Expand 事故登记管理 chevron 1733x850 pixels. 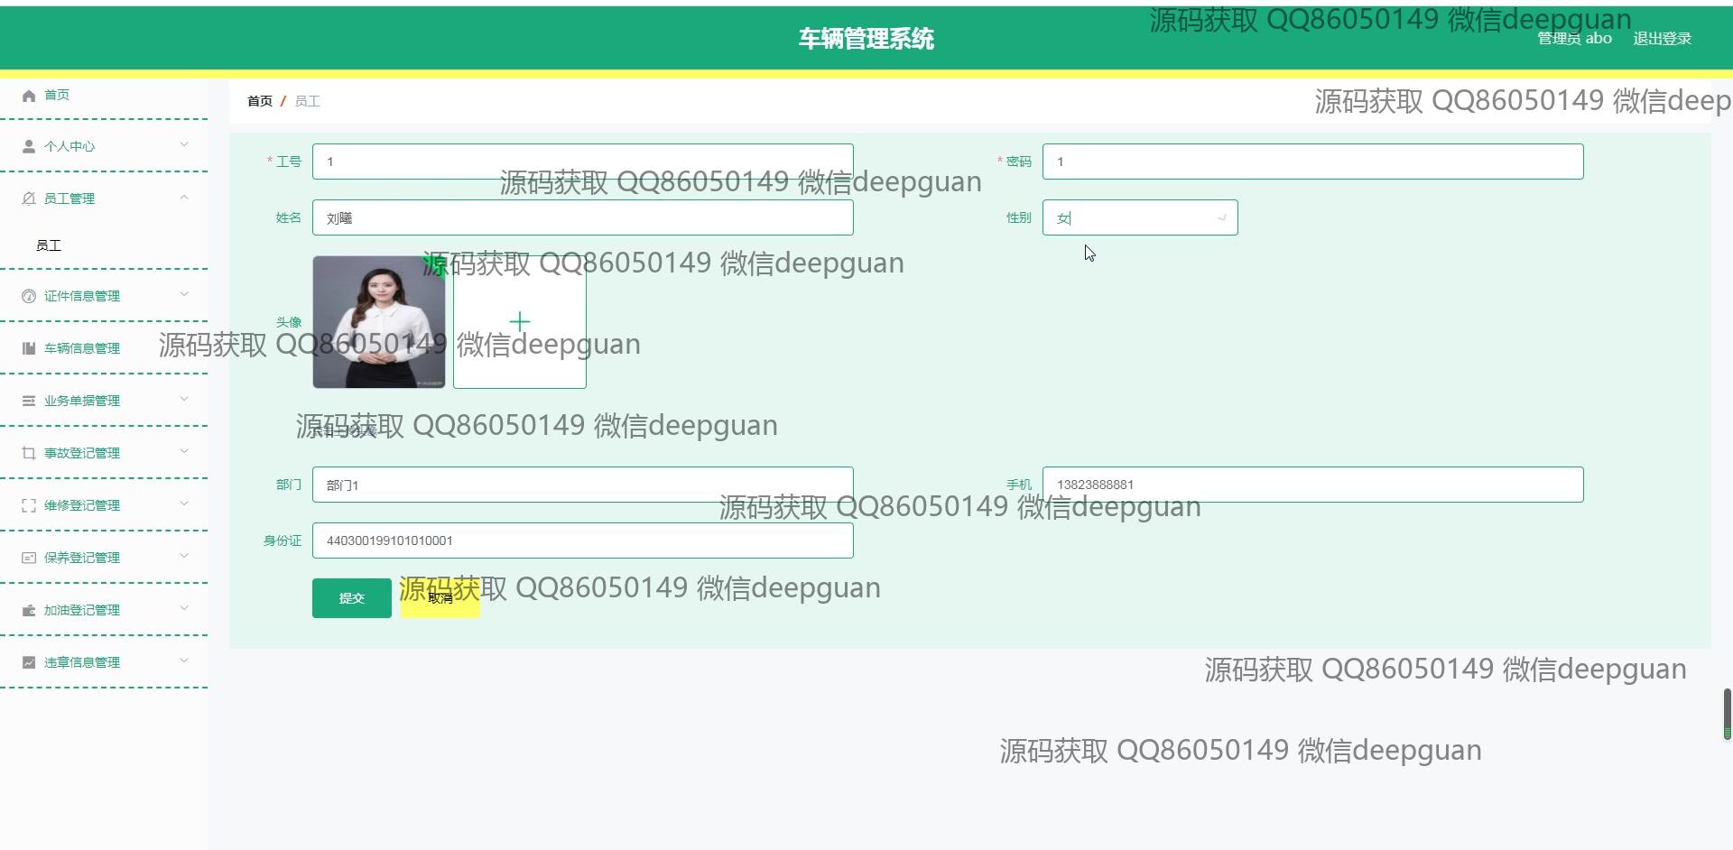(184, 451)
